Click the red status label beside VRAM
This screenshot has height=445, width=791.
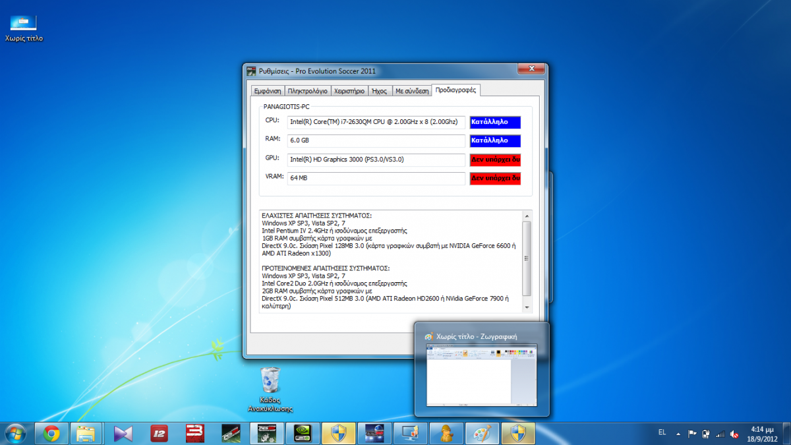[x=495, y=179]
